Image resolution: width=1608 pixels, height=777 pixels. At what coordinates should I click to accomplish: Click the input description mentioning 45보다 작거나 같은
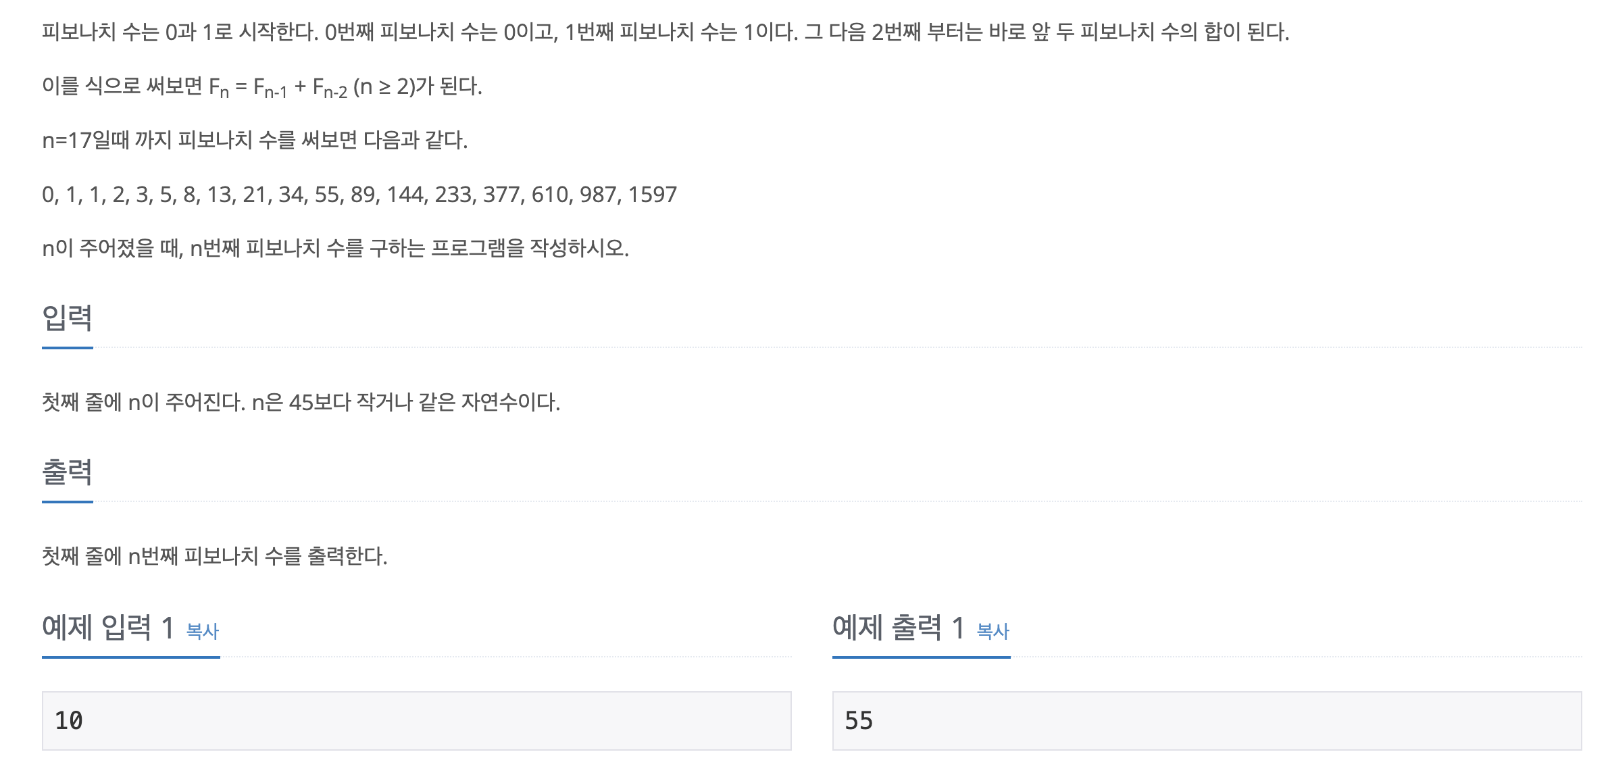[301, 403]
